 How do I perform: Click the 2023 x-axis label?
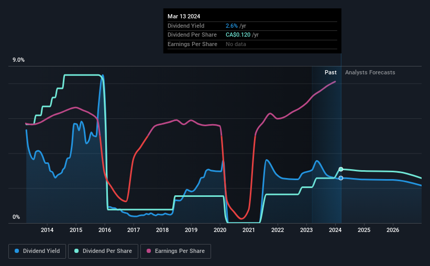306,230
